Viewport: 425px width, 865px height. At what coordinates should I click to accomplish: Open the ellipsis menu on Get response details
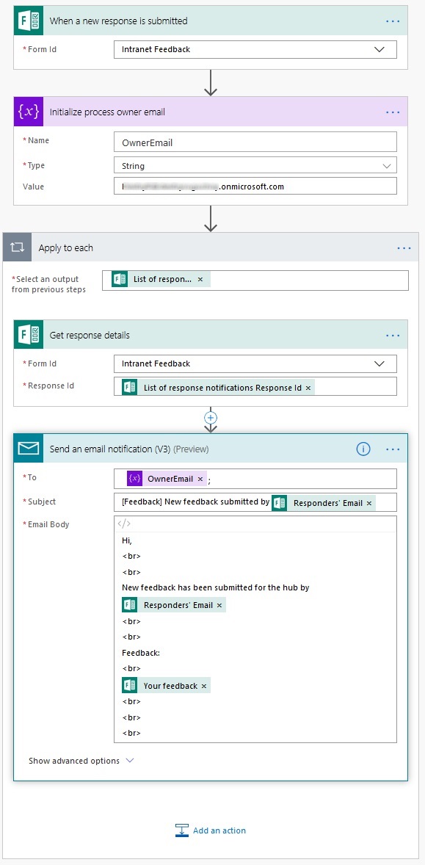coord(393,335)
